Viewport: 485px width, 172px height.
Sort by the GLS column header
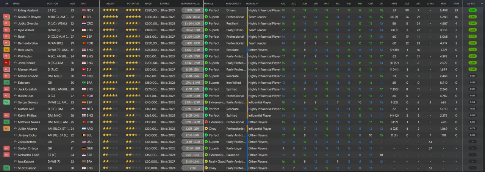click(407, 3)
